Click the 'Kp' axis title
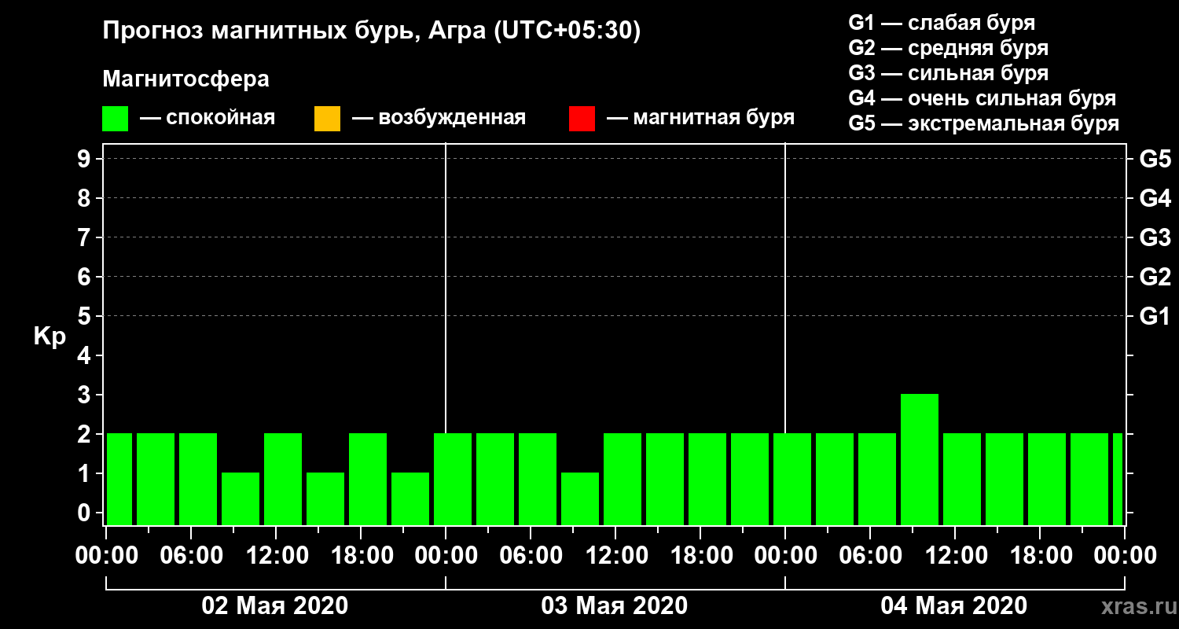This screenshot has width=1179, height=629. [x=49, y=336]
